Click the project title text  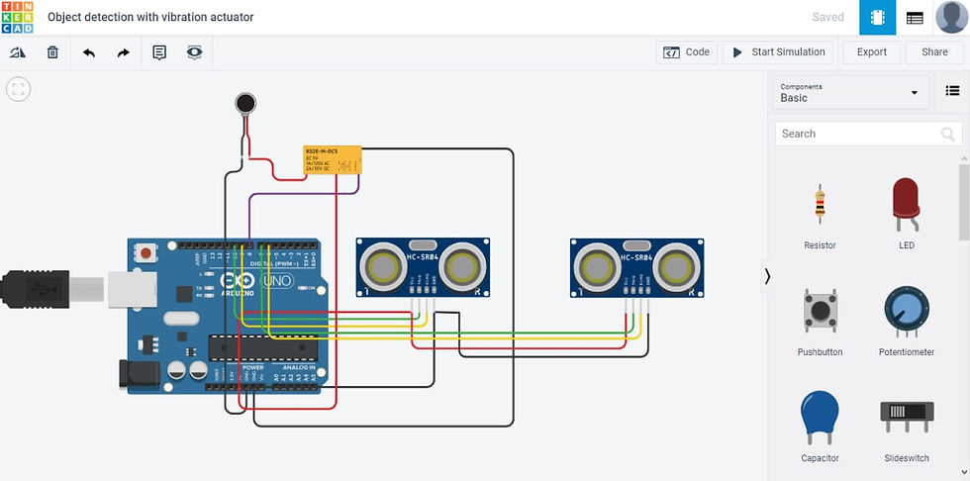150,17
